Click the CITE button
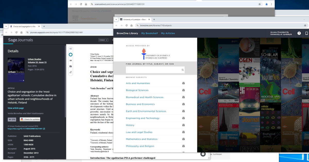309x162 pixels. 12,119
